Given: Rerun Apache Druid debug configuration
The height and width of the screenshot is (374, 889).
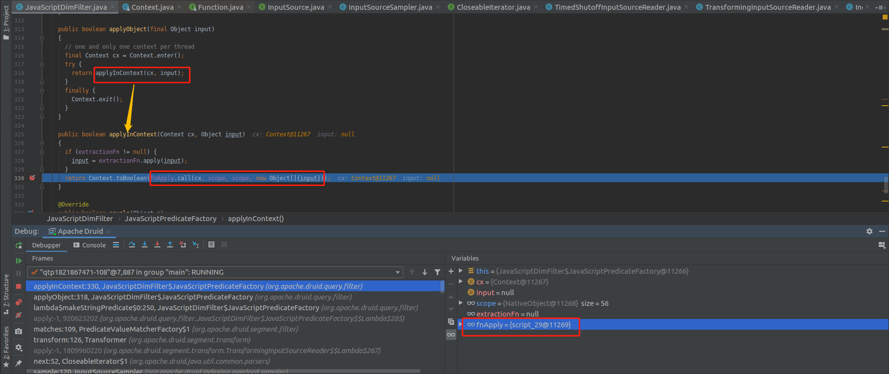Looking at the screenshot, I should pos(19,245).
